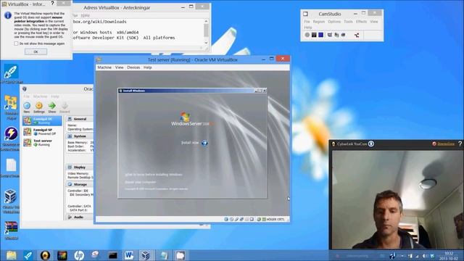Toggle CamStudio screen annotations icon
The width and height of the screenshot is (464, 261).
point(330,35)
